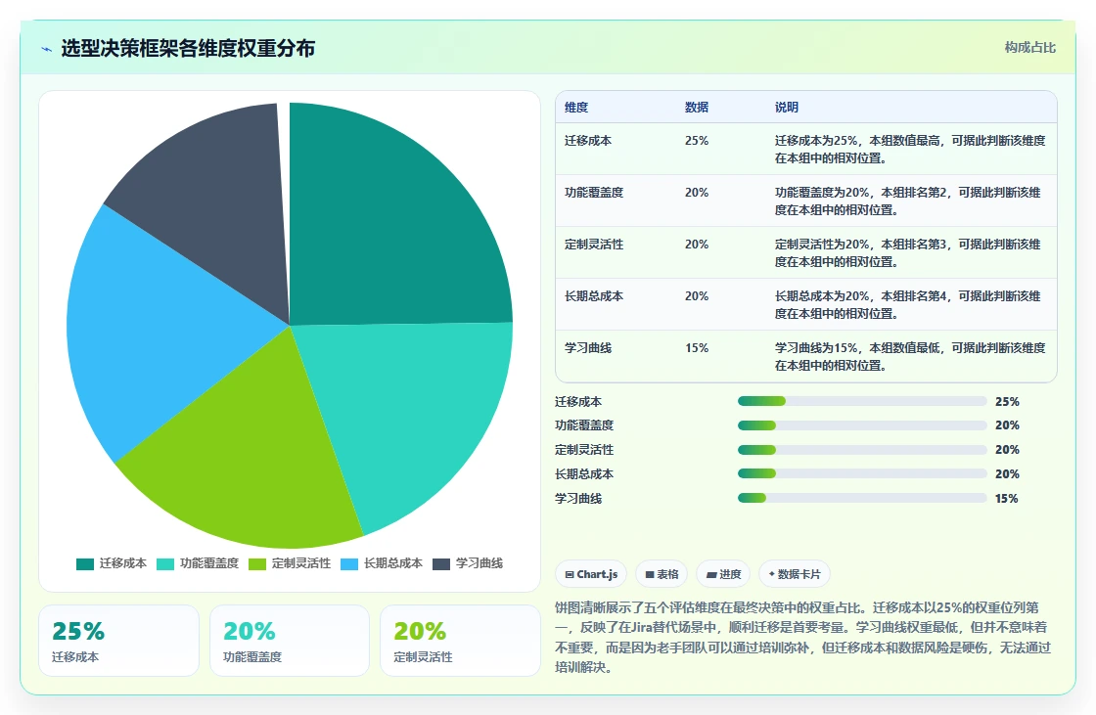Click the 迁移成本为25% description cell
This screenshot has width=1096, height=715.
click(x=910, y=150)
